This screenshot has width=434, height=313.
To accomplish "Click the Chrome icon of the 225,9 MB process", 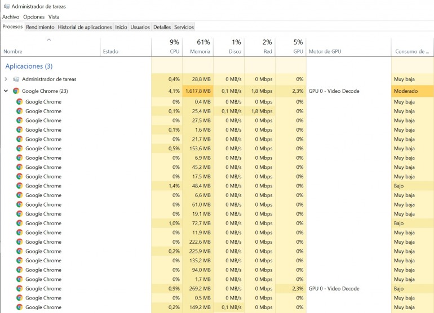I will pos(19,251).
